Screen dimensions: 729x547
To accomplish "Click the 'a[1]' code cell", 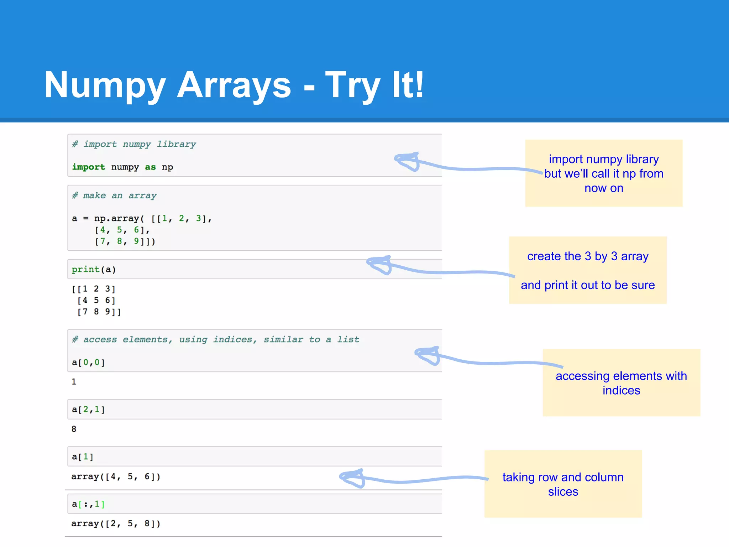I will (x=255, y=457).
